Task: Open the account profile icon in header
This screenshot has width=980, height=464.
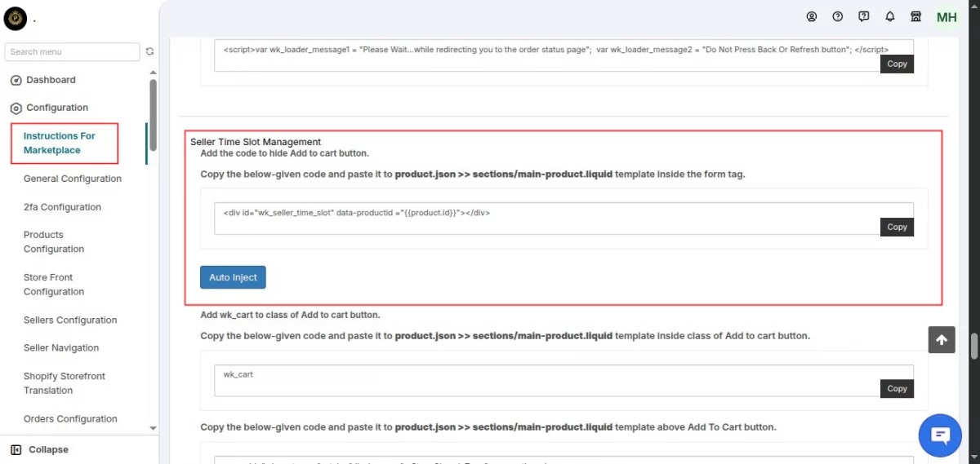Action: click(x=811, y=16)
